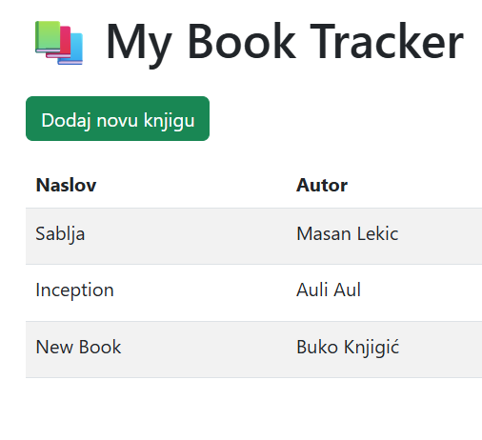Click the word knjigu on green button
This screenshot has height=440, width=482.
(169, 121)
